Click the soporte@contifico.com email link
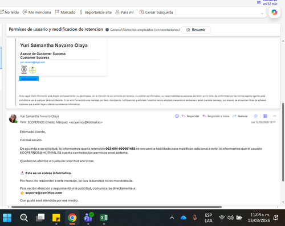Screen dimensions: 285x226 coord(44,193)
